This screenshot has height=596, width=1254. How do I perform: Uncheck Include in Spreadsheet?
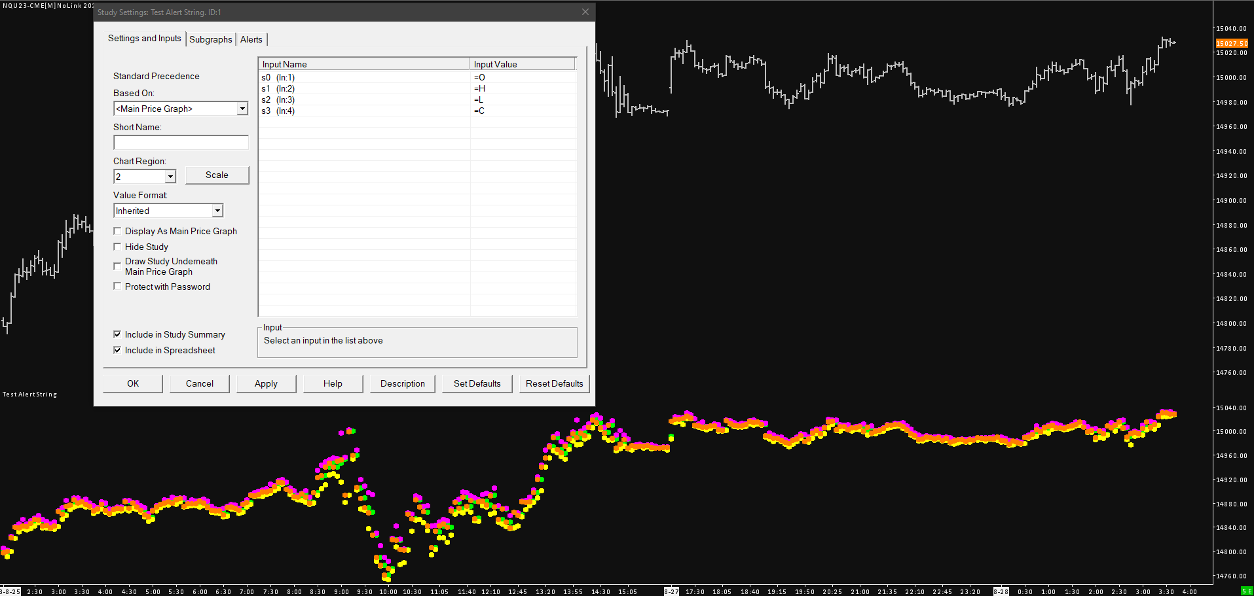coord(117,350)
